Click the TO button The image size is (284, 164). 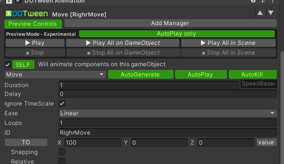click(x=26, y=142)
